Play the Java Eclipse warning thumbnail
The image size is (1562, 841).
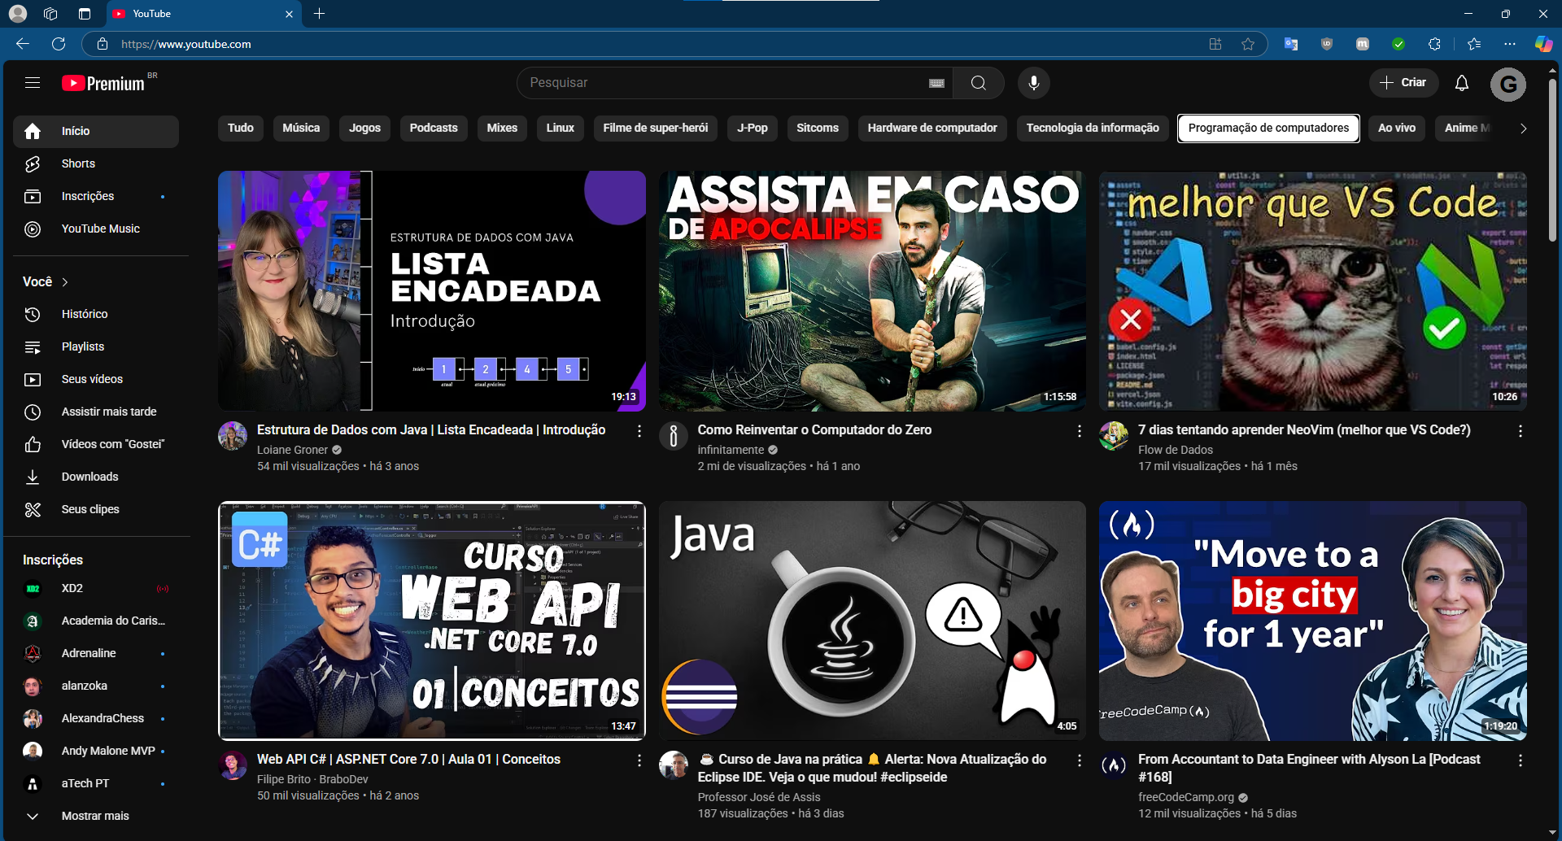872,621
